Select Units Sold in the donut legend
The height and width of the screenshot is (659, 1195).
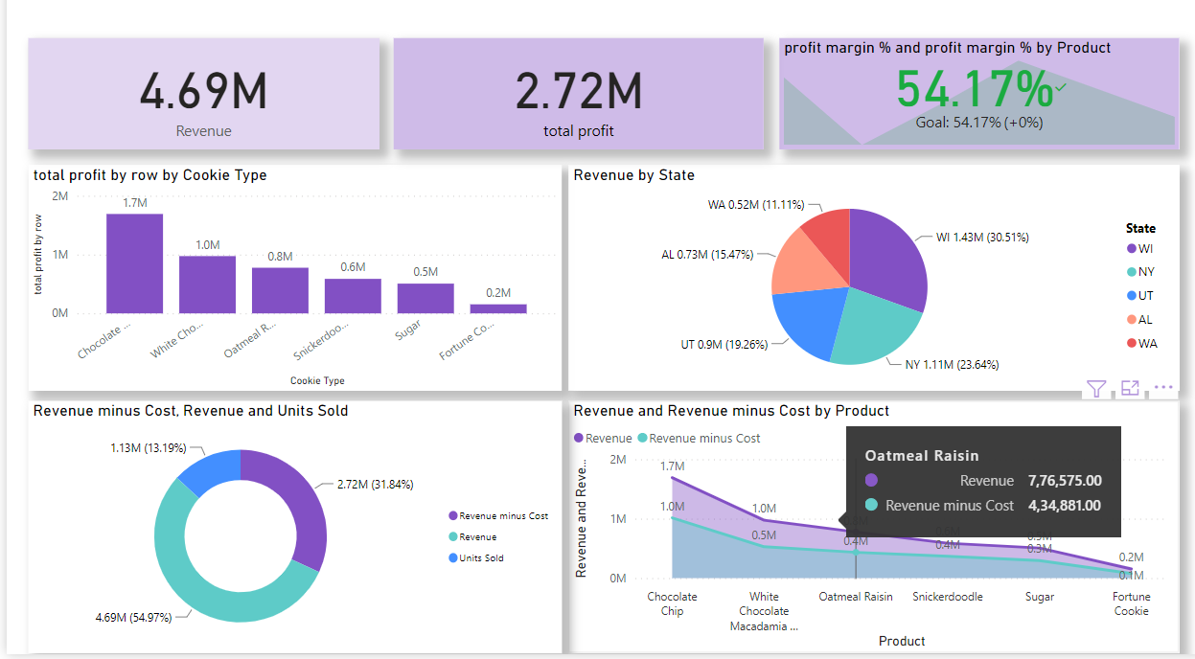pyautogui.click(x=475, y=557)
